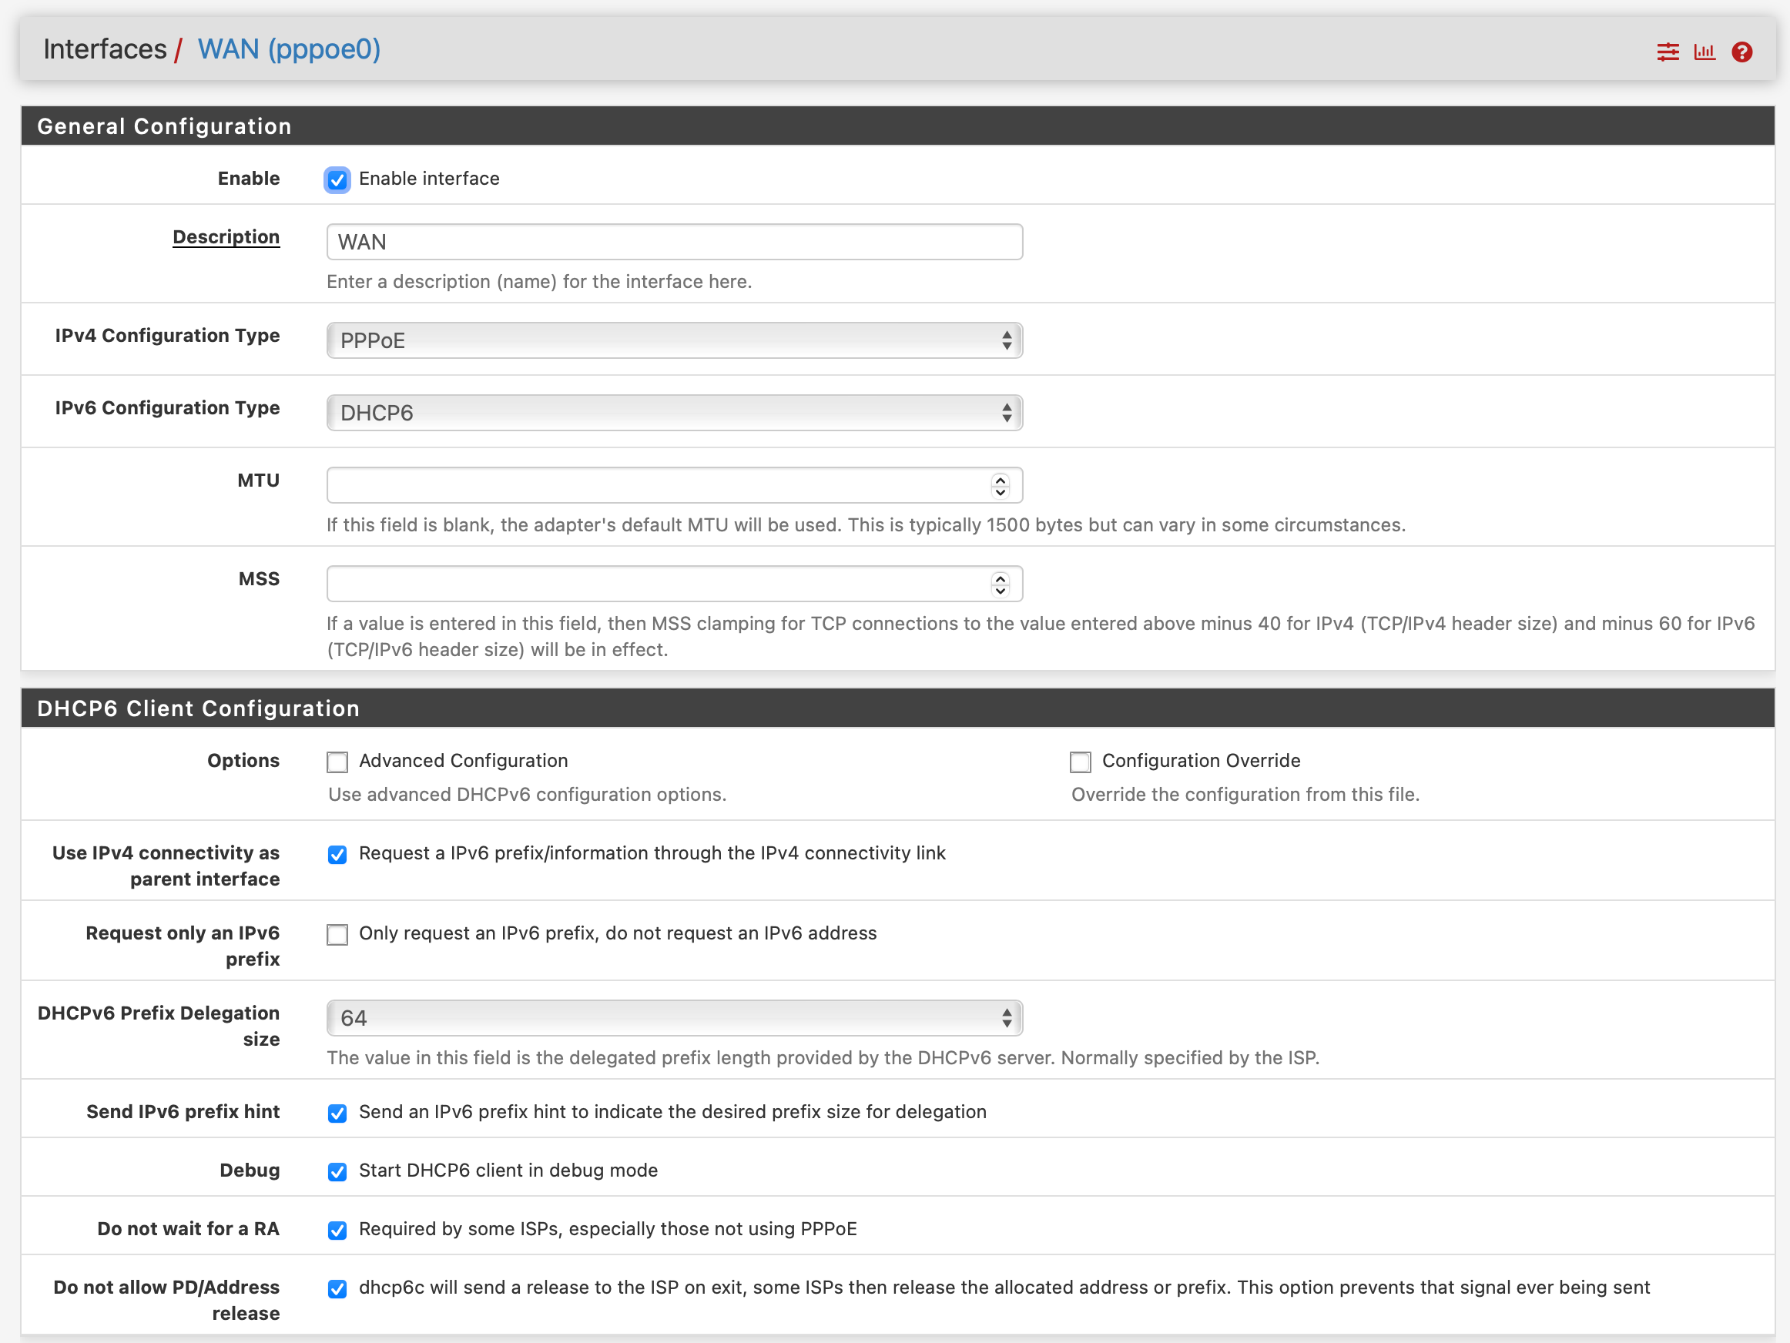Disable Send IPv6 prefix hint
The height and width of the screenshot is (1343, 1790).
[337, 1114]
